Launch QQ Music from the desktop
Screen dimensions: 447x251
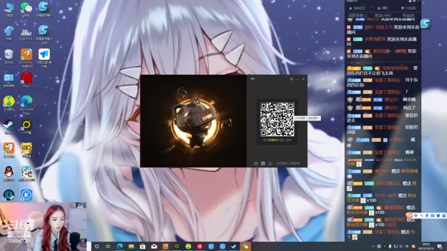click(9, 104)
